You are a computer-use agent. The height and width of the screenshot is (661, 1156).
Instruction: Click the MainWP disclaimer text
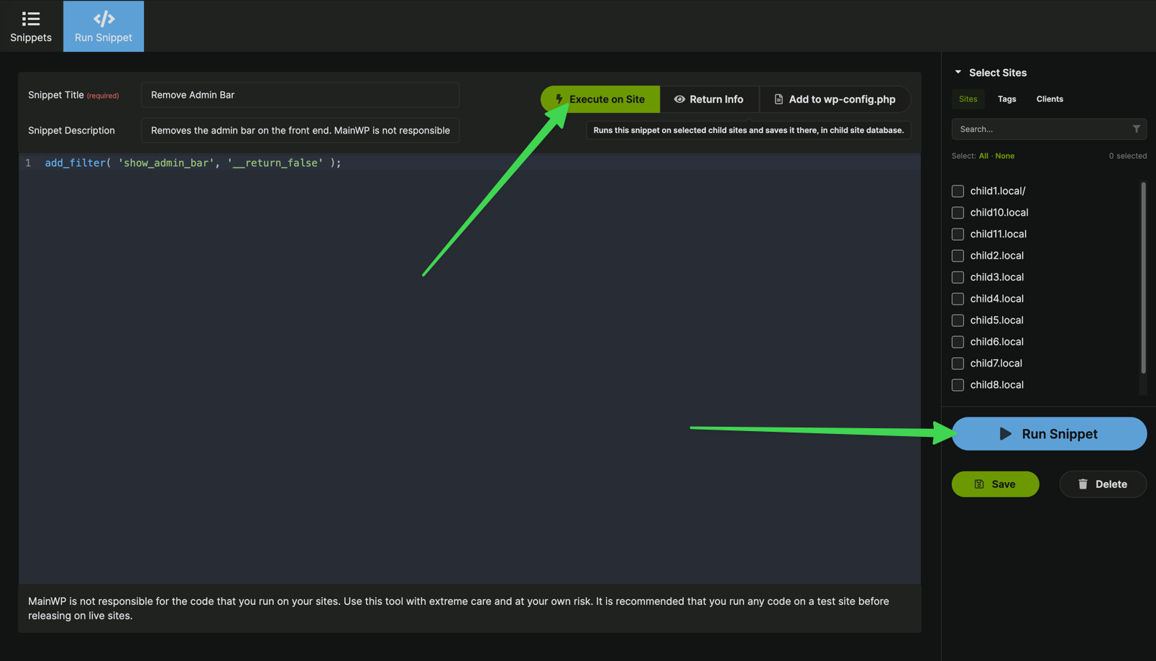pyautogui.click(x=459, y=609)
